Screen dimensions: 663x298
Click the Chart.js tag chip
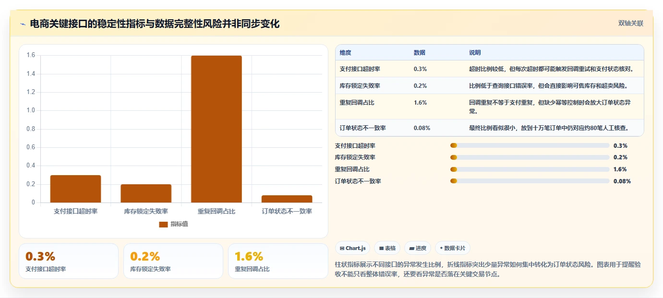(x=353, y=248)
